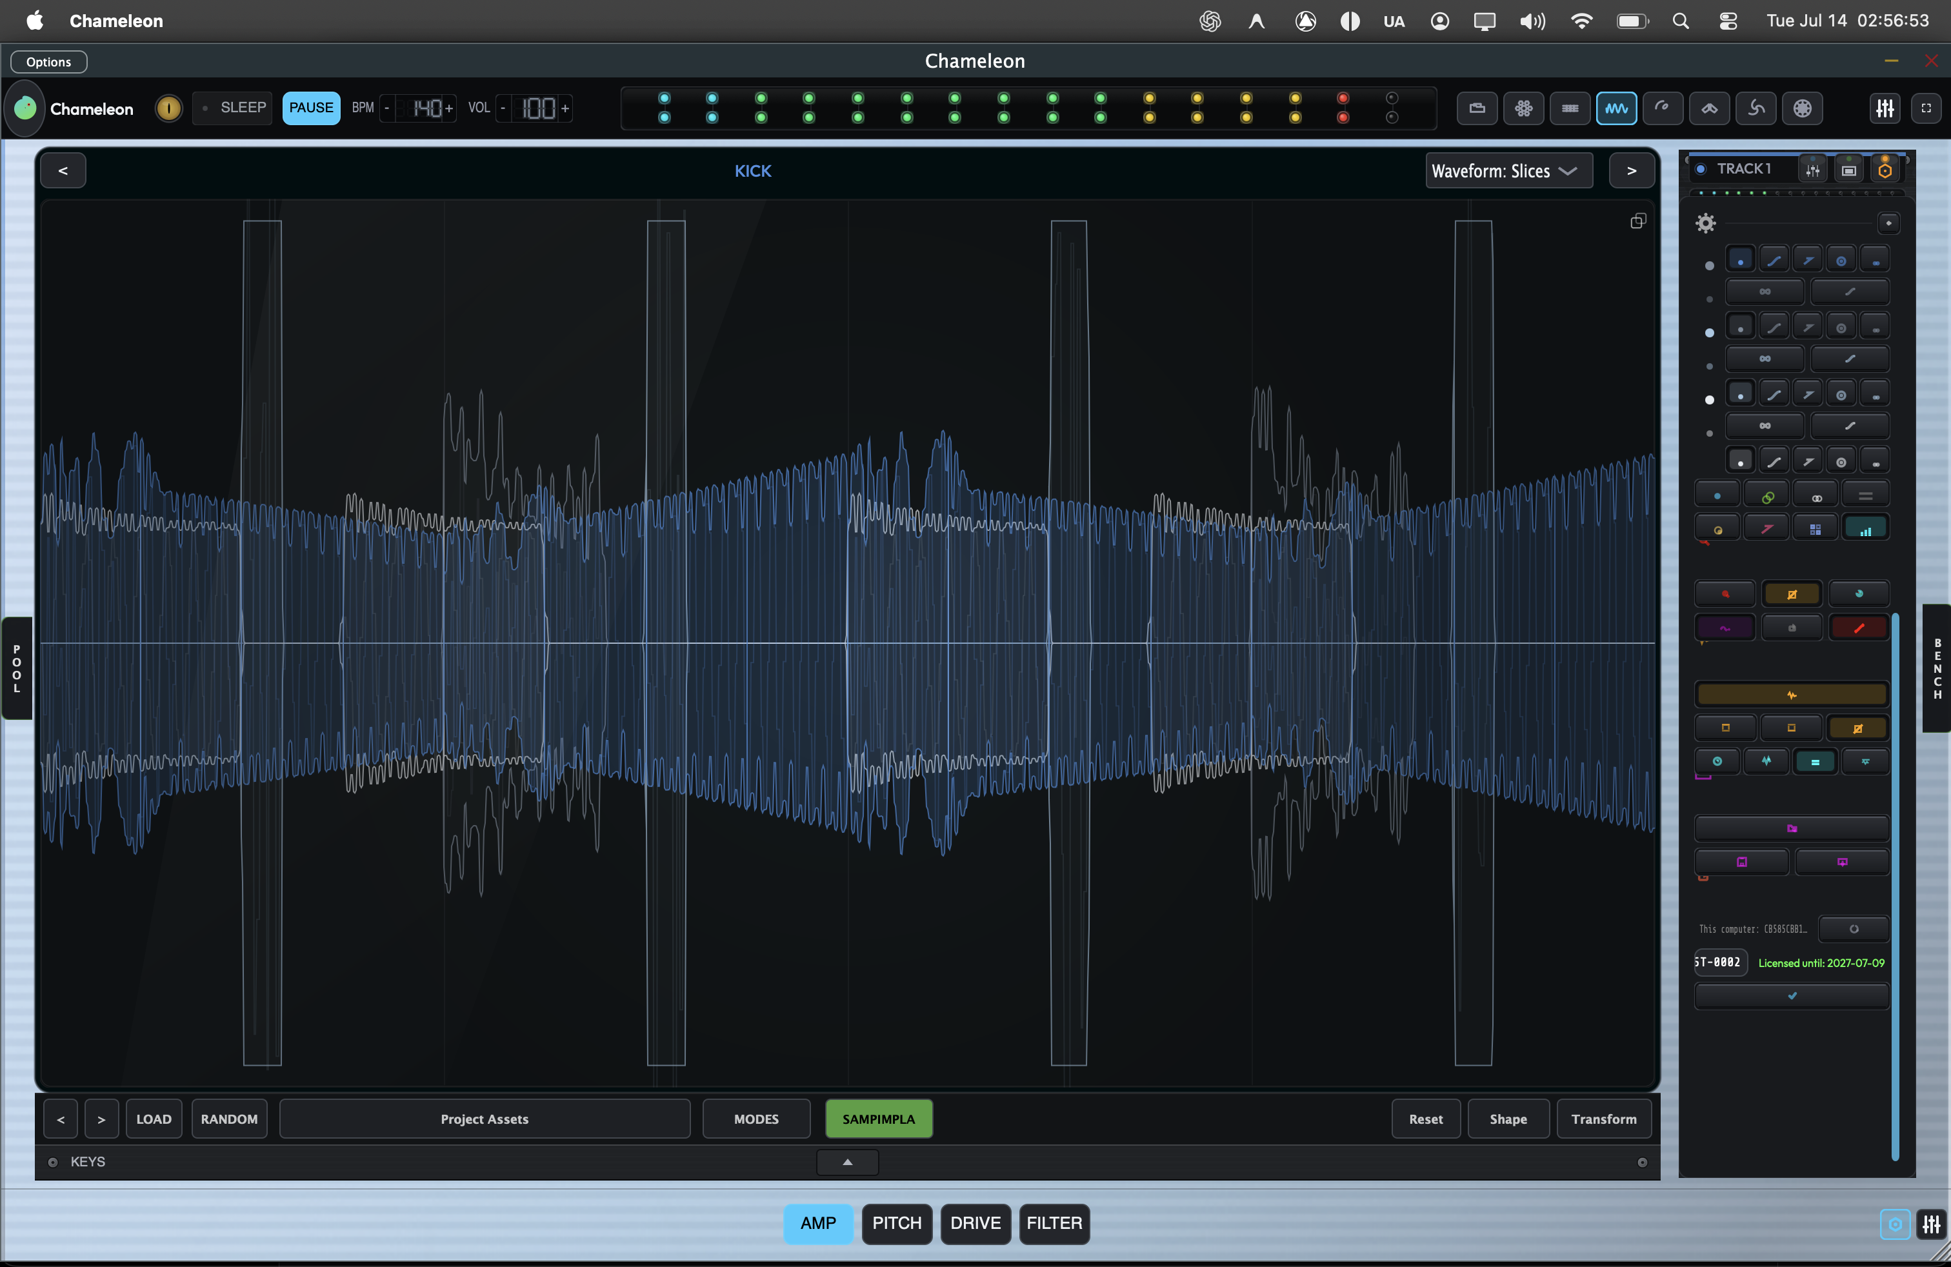Select the orange hexagon icon on TRACK 1
This screenshot has width=1951, height=1267.
(x=1885, y=170)
